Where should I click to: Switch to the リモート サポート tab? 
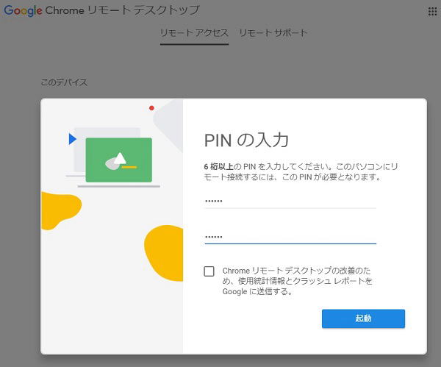click(273, 33)
